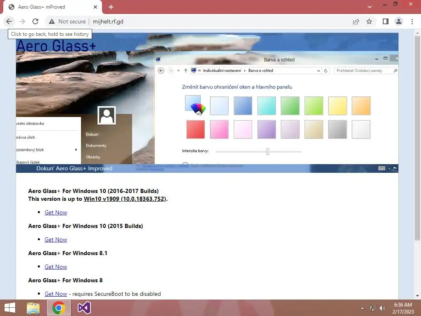The width and height of the screenshot is (421, 316).
Task: Click Aero Glass+ For Windows 8.1 heading
Action: (x=68, y=253)
